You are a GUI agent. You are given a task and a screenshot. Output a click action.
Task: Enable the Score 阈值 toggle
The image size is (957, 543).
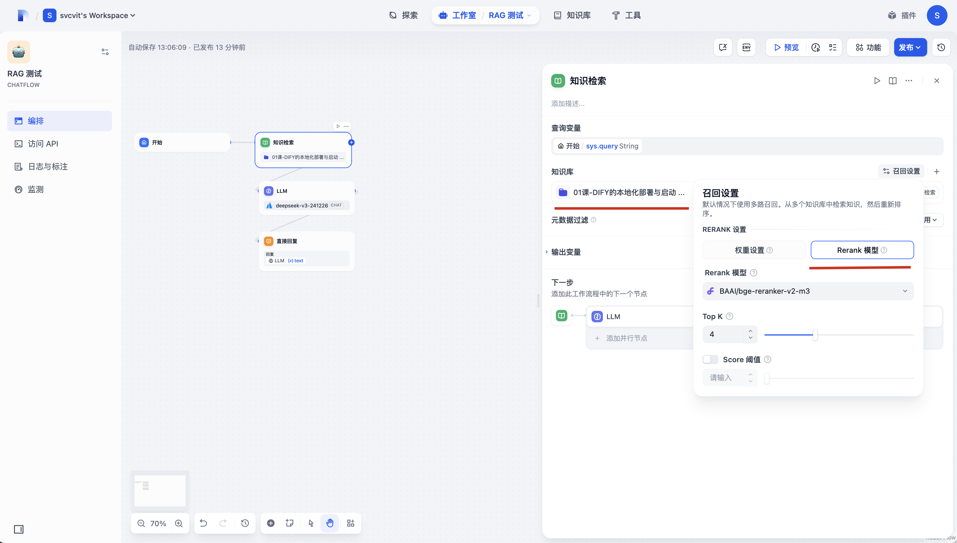710,359
